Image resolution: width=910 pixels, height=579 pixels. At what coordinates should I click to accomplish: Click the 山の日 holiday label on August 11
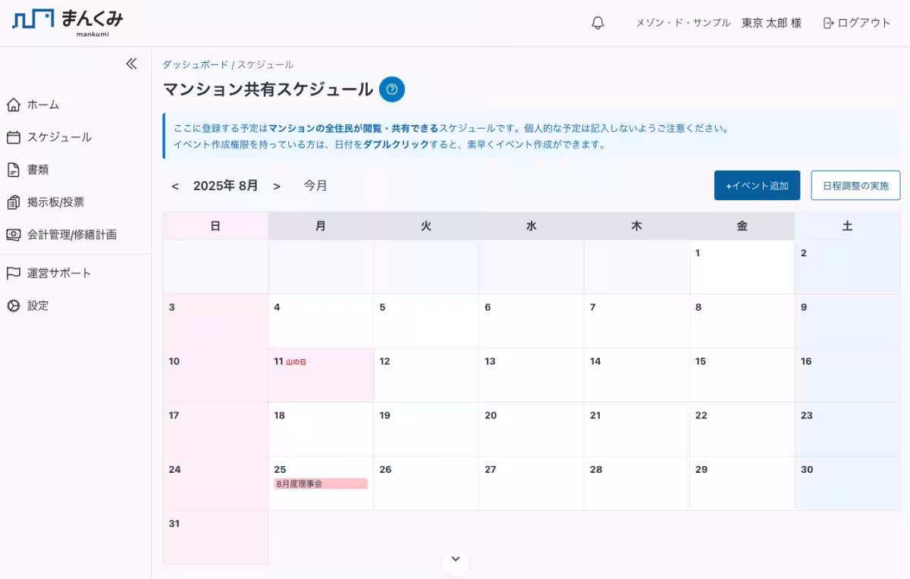tap(296, 361)
